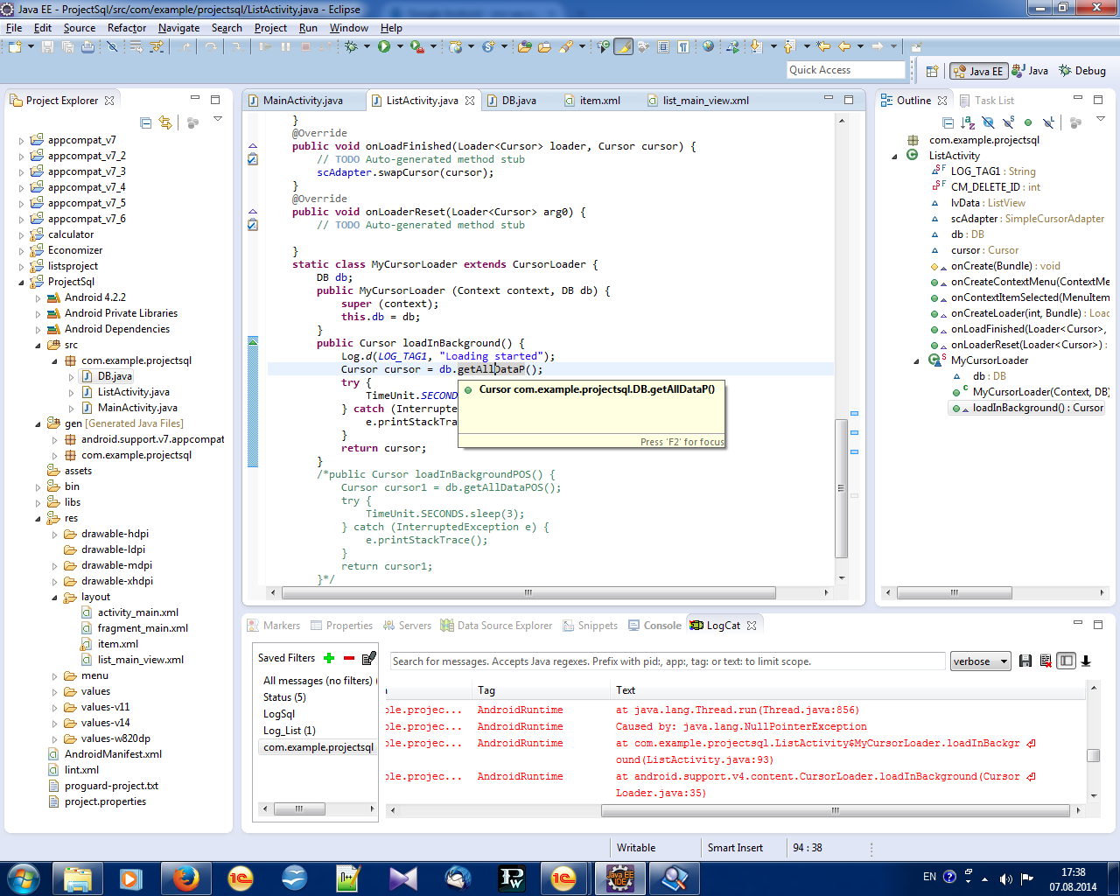Edit the selected LogCat filter icon

(x=368, y=658)
